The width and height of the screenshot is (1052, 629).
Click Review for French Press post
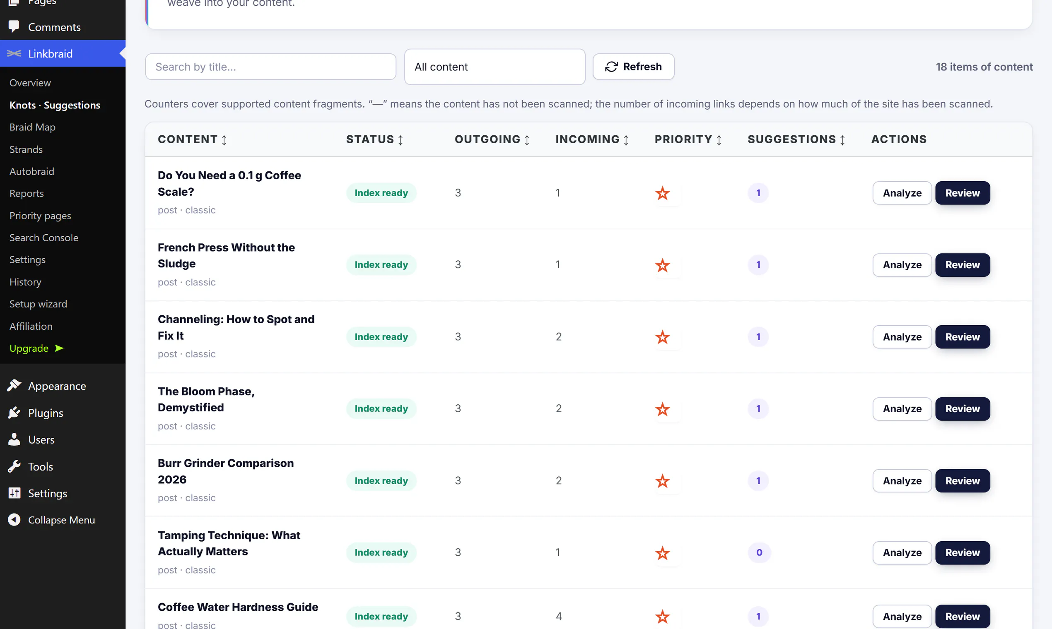[963, 265]
